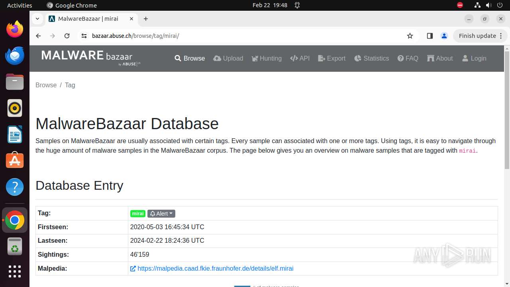Select the Firstseen timestamp value
The height and width of the screenshot is (287, 510).
[x=167, y=227]
